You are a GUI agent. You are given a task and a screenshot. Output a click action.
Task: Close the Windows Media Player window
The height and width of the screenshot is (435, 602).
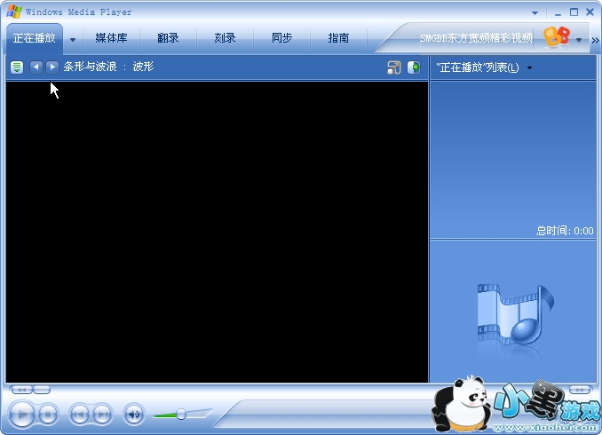[590, 12]
